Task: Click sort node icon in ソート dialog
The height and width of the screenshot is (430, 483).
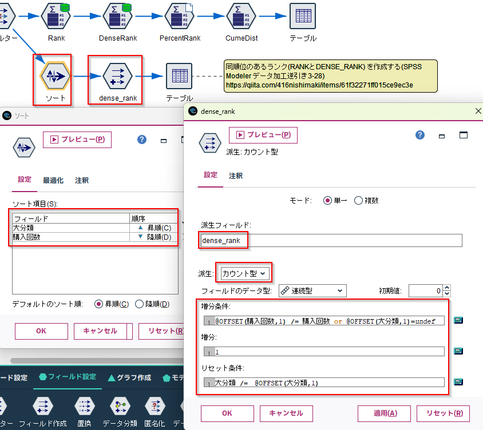Action: (24, 148)
